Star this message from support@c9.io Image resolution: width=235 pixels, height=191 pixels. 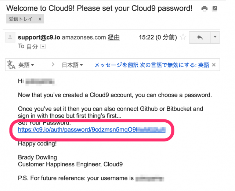[183, 37]
